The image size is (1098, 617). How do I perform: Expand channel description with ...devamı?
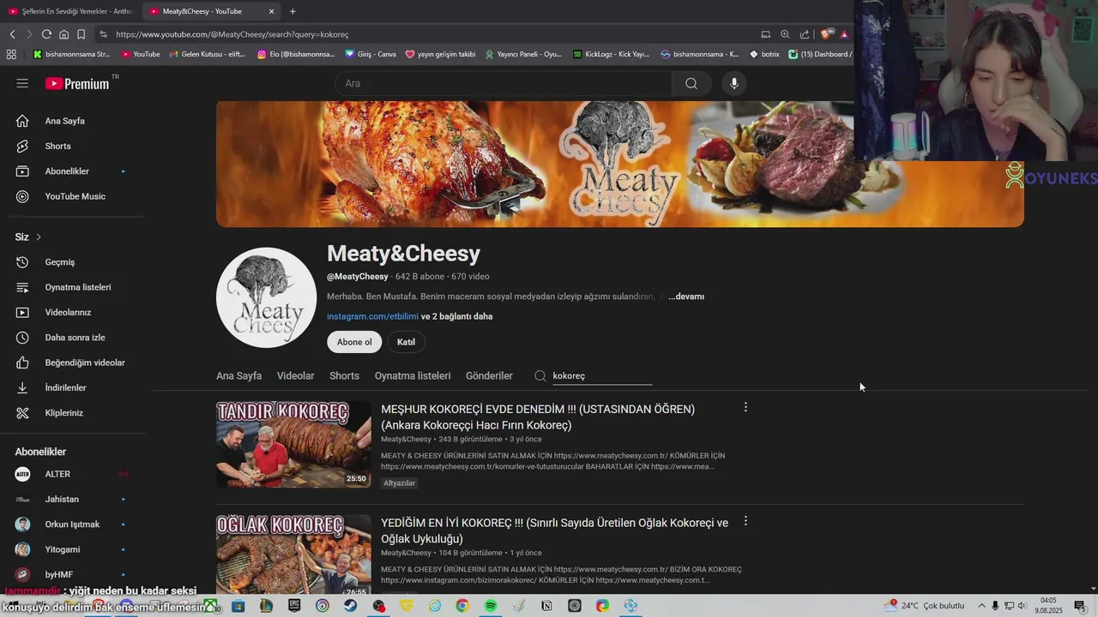point(686,297)
